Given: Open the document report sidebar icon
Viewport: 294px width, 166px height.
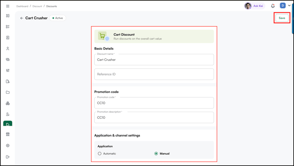Looking at the screenshot, I should pyautogui.click(x=8, y=81).
